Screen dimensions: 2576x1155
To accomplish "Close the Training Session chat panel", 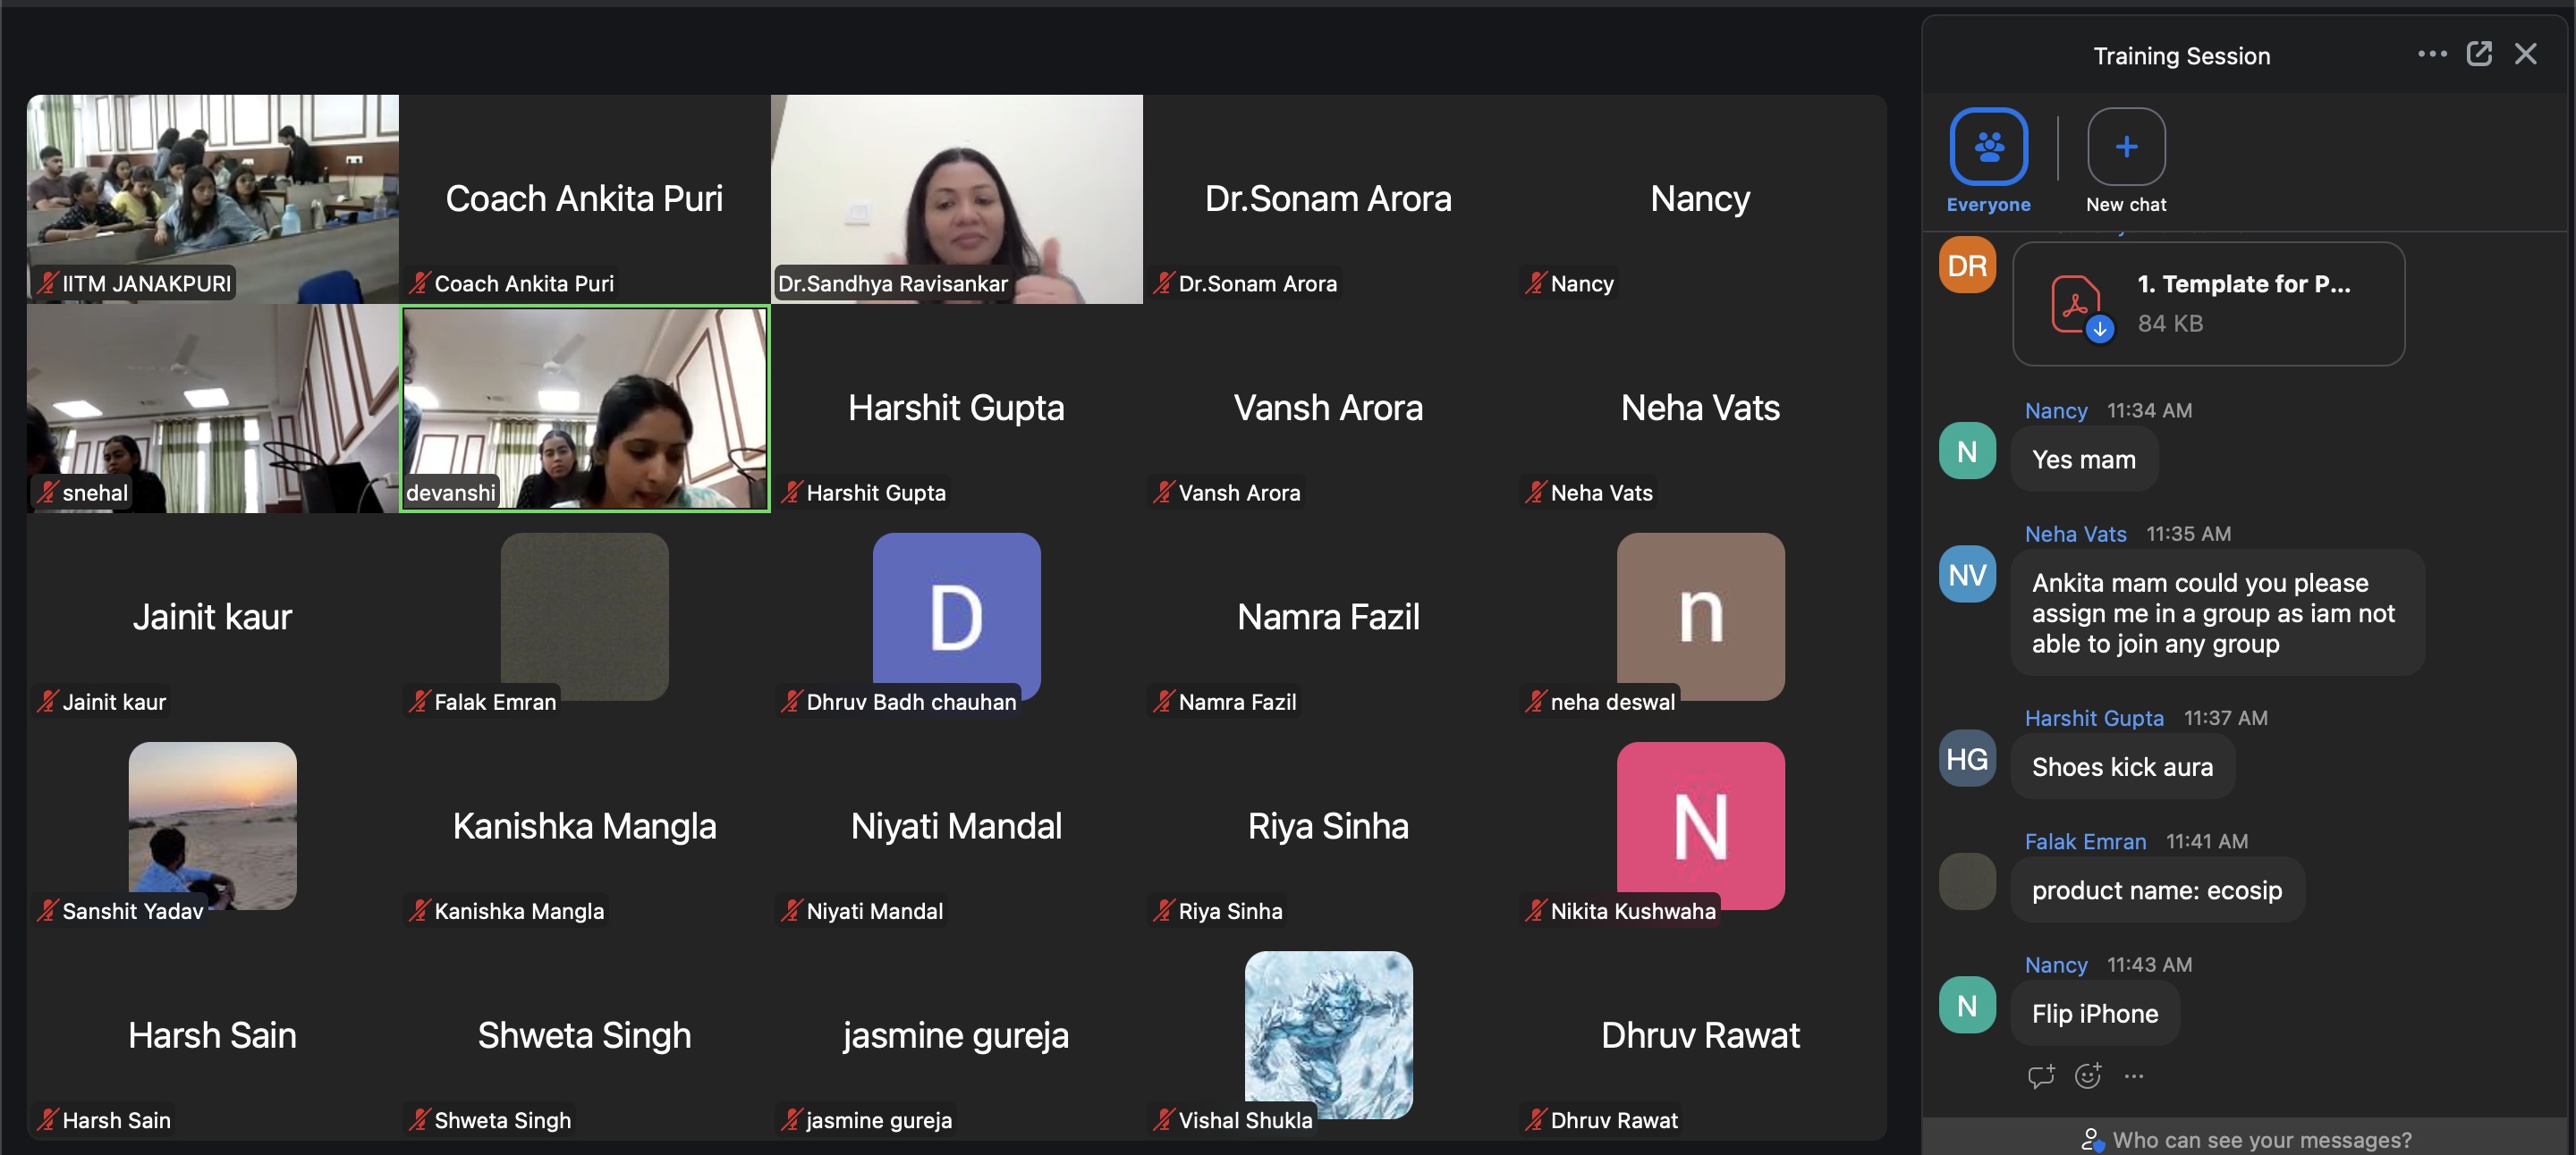I will tap(2525, 54).
